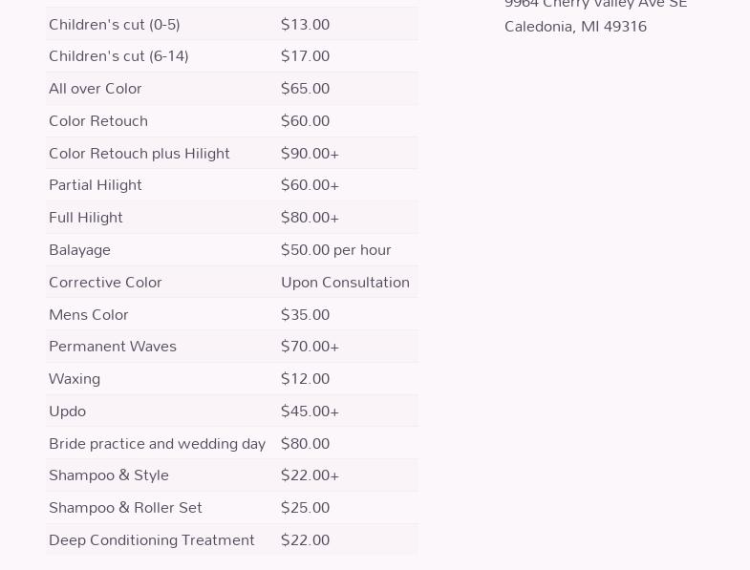Click the Permanent Waves service label

(113, 347)
